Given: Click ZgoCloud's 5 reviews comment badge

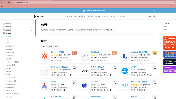Looking at the screenshot, I should [107, 55].
